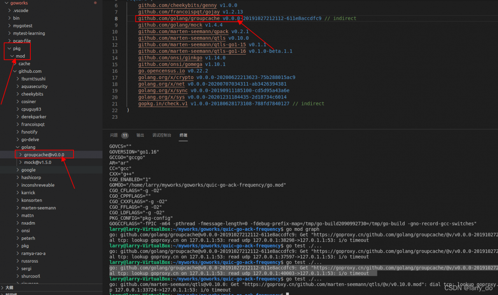Follow the golang.org/x/sys link
Viewport: 498px width, 295px height.
pos(161,97)
